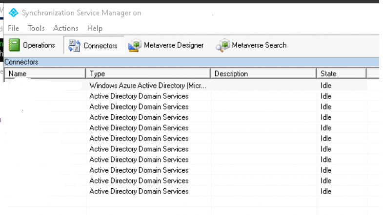This screenshot has height=215, width=384.
Task: Open the Actions menu
Action: tap(66, 28)
